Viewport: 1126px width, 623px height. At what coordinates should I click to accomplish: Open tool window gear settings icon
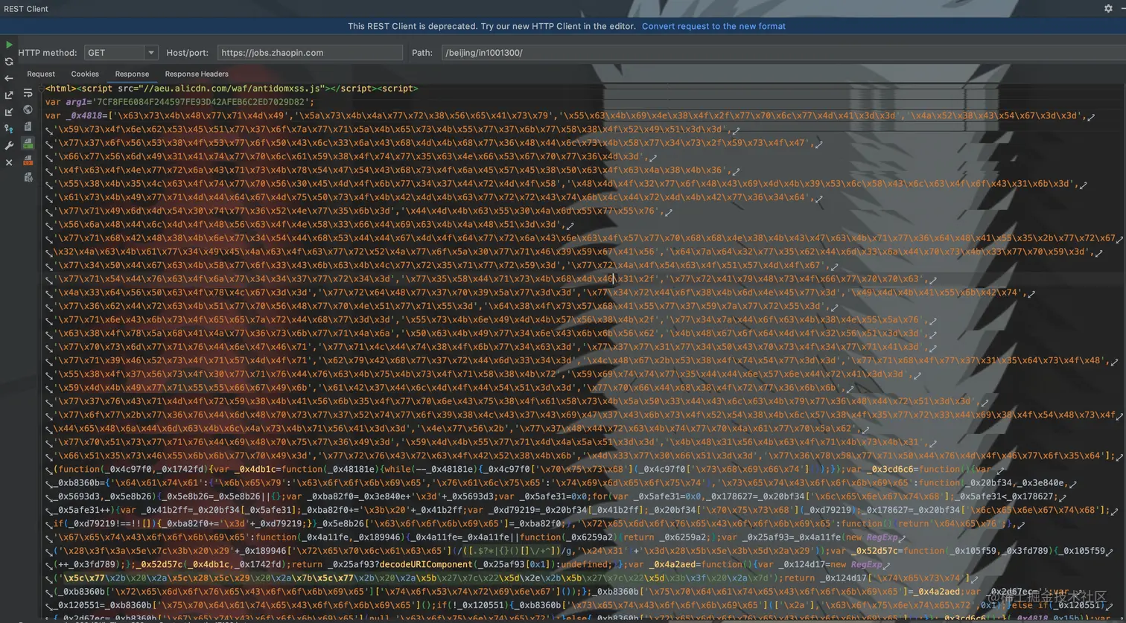pyautogui.click(x=1108, y=8)
